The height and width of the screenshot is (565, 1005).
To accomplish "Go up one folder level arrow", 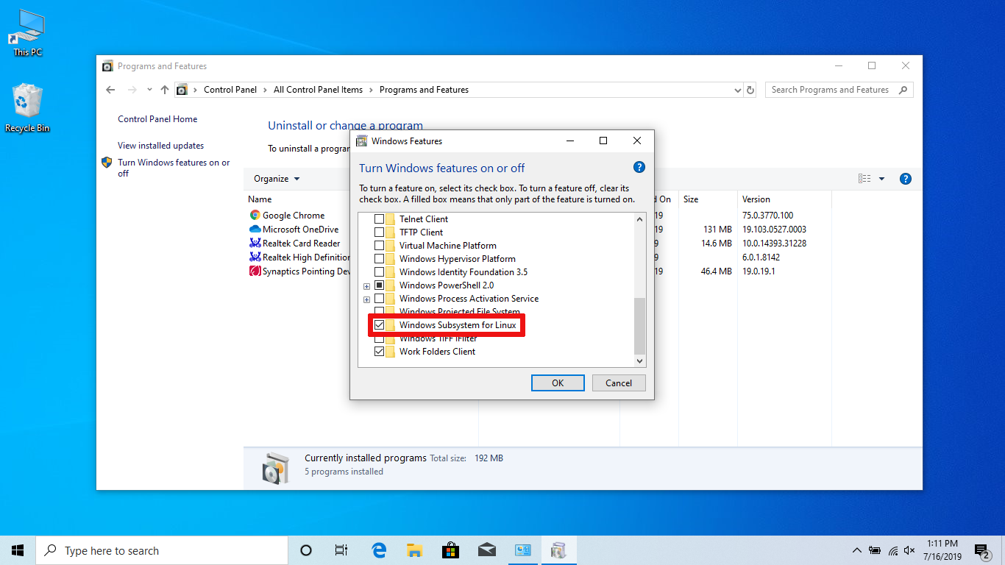I will (165, 90).
